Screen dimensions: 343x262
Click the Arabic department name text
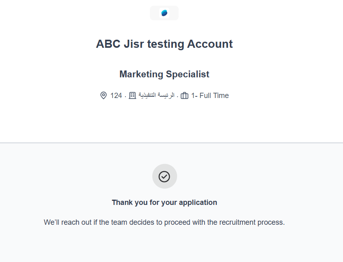[156, 96]
